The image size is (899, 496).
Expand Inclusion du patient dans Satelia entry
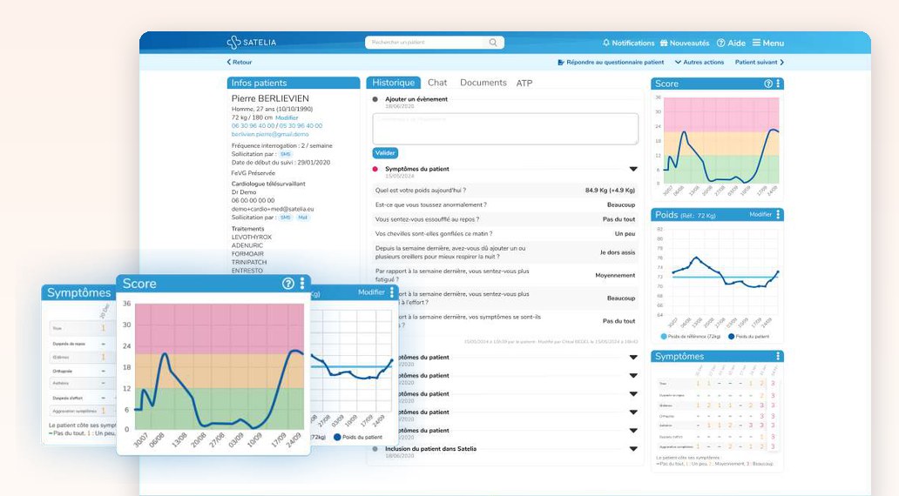point(633,449)
